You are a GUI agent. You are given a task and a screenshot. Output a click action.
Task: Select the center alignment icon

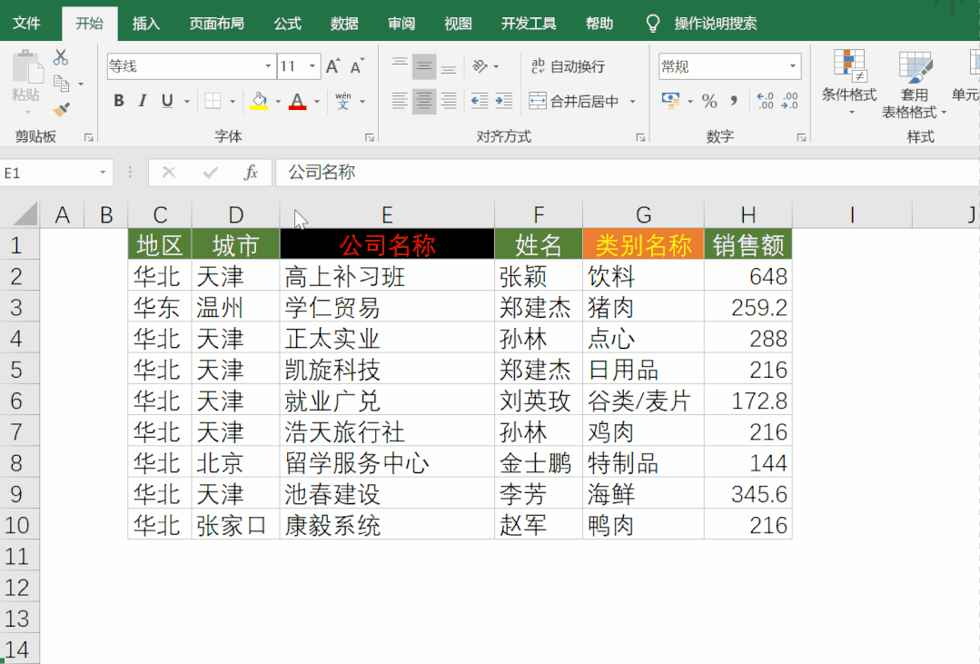(423, 101)
